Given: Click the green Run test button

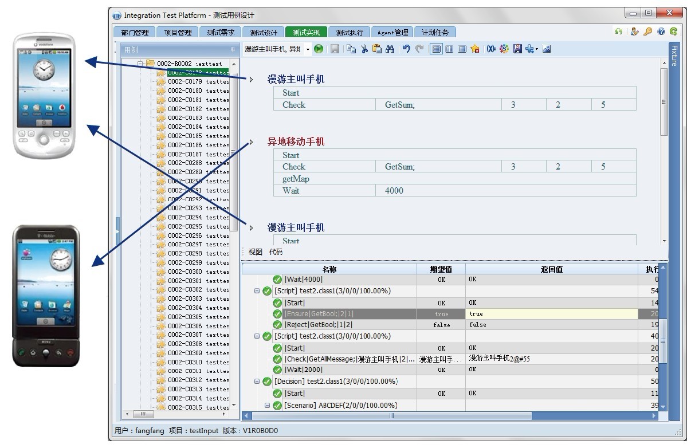Looking at the screenshot, I should coord(319,49).
